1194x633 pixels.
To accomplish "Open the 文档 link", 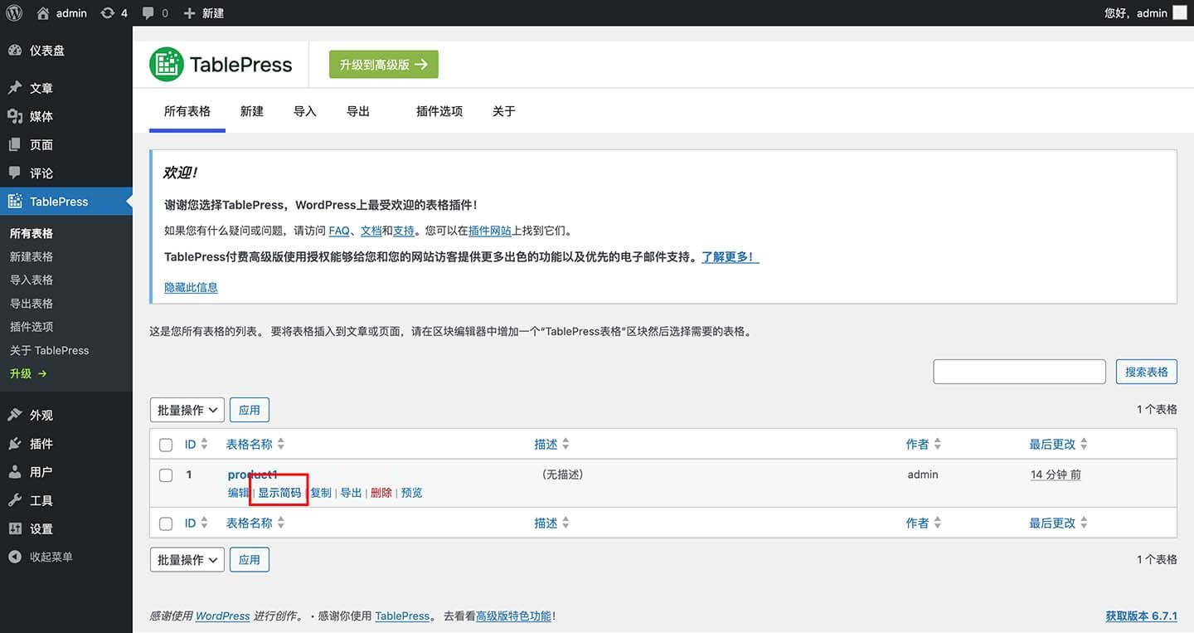I will (371, 231).
